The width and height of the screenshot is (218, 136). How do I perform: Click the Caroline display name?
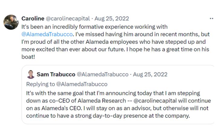[33, 18]
